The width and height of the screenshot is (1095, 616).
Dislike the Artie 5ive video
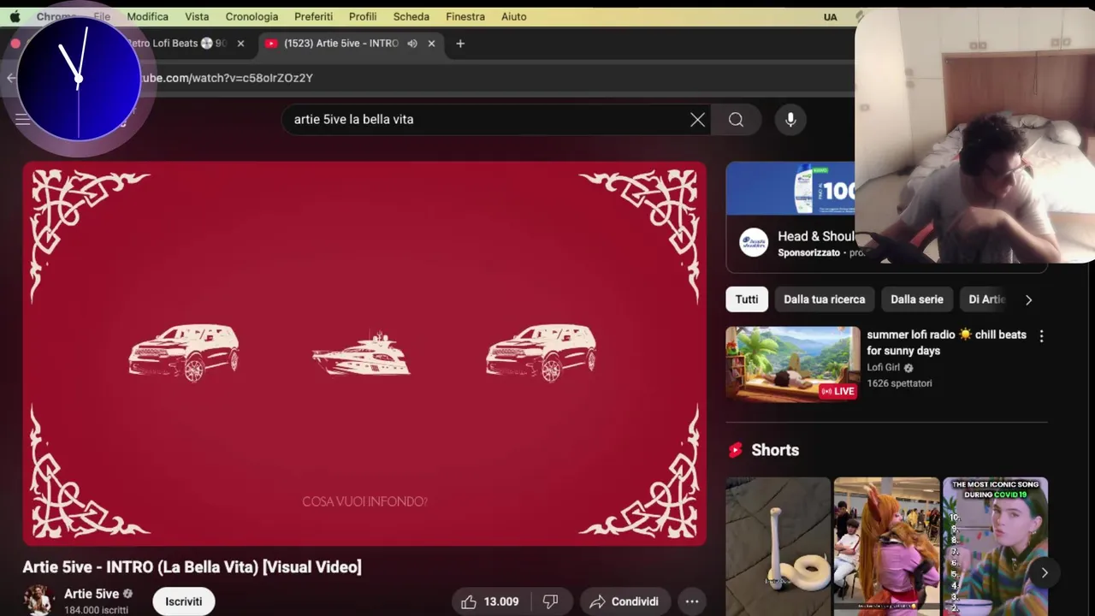[x=551, y=601]
